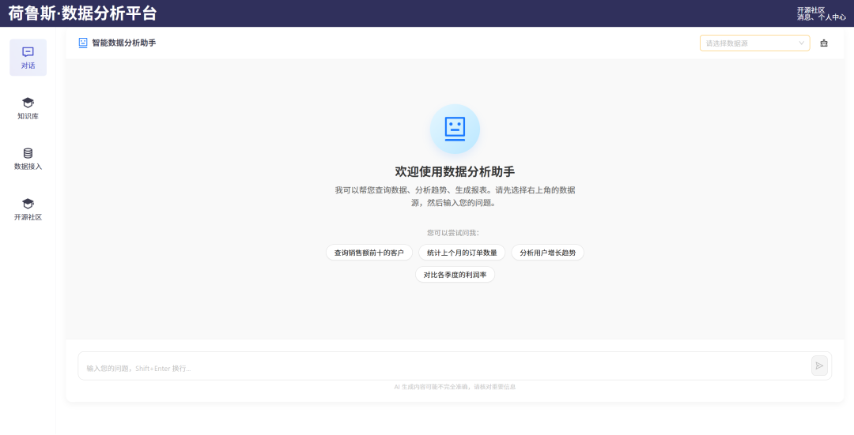854x435 pixels.
Task: Click the small robot icon beside 智能数据分析助手
Action: (83, 43)
